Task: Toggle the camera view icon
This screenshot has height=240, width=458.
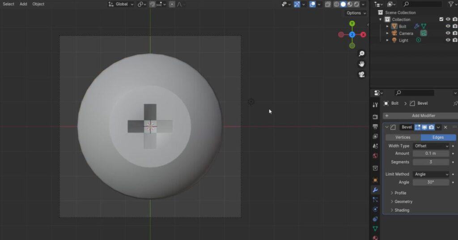Action: [x=361, y=75]
